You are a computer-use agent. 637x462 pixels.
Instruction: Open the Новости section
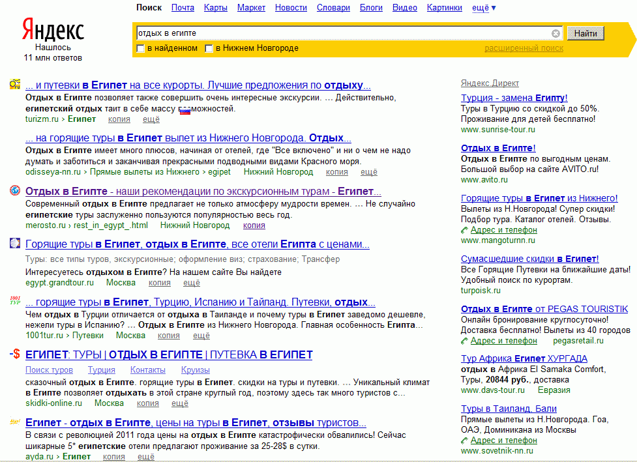(x=291, y=8)
